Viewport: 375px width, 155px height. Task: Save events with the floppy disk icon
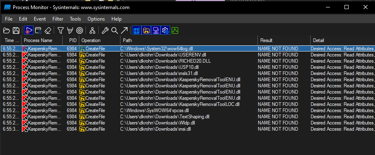pos(16,31)
